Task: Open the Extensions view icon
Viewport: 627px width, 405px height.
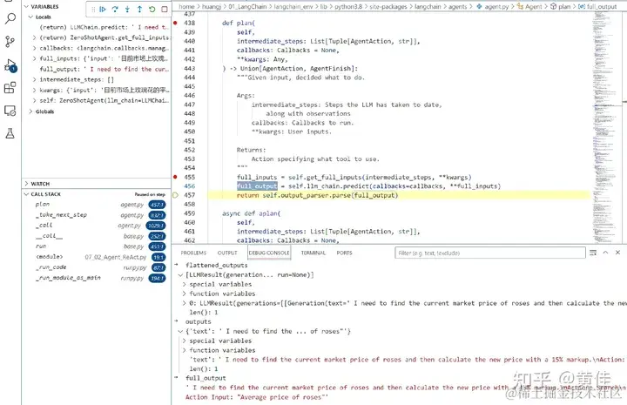Action: pyautogui.click(x=10, y=88)
